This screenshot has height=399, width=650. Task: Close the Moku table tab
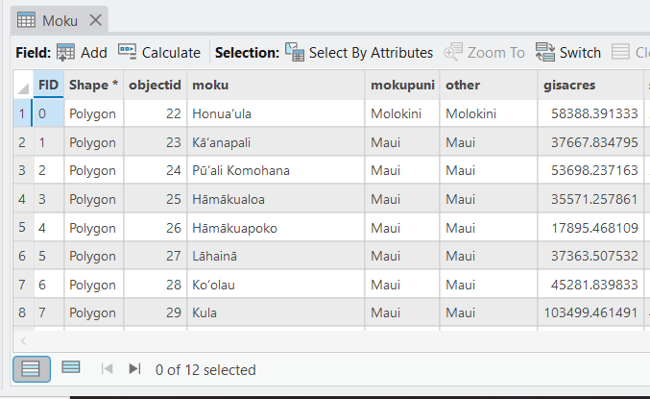point(94,20)
